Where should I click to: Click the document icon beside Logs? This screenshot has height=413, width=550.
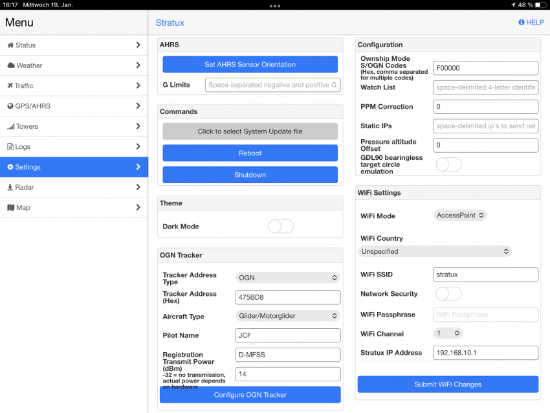10,147
